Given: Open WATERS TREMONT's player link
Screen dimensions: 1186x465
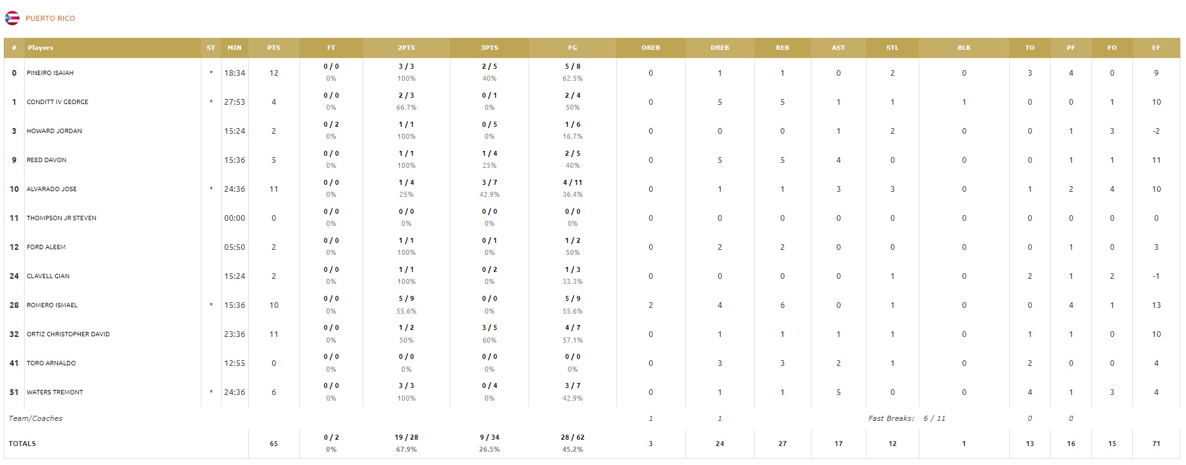Looking at the screenshot, I should coord(55,392).
